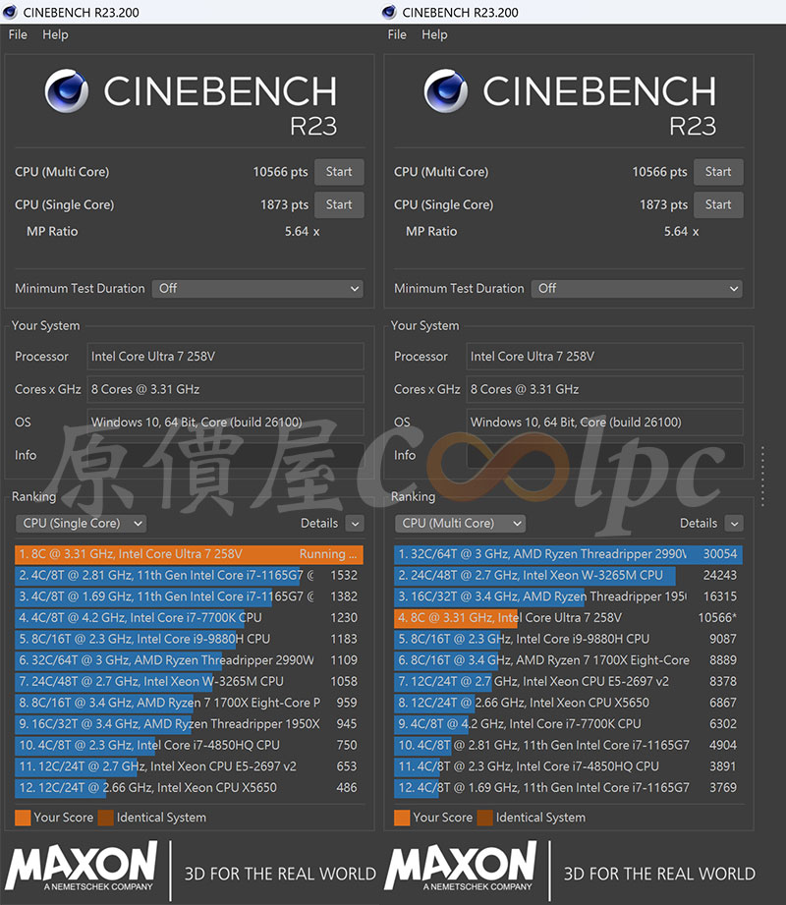
Task: Click Identical System swatch in left window
Action: (105, 818)
